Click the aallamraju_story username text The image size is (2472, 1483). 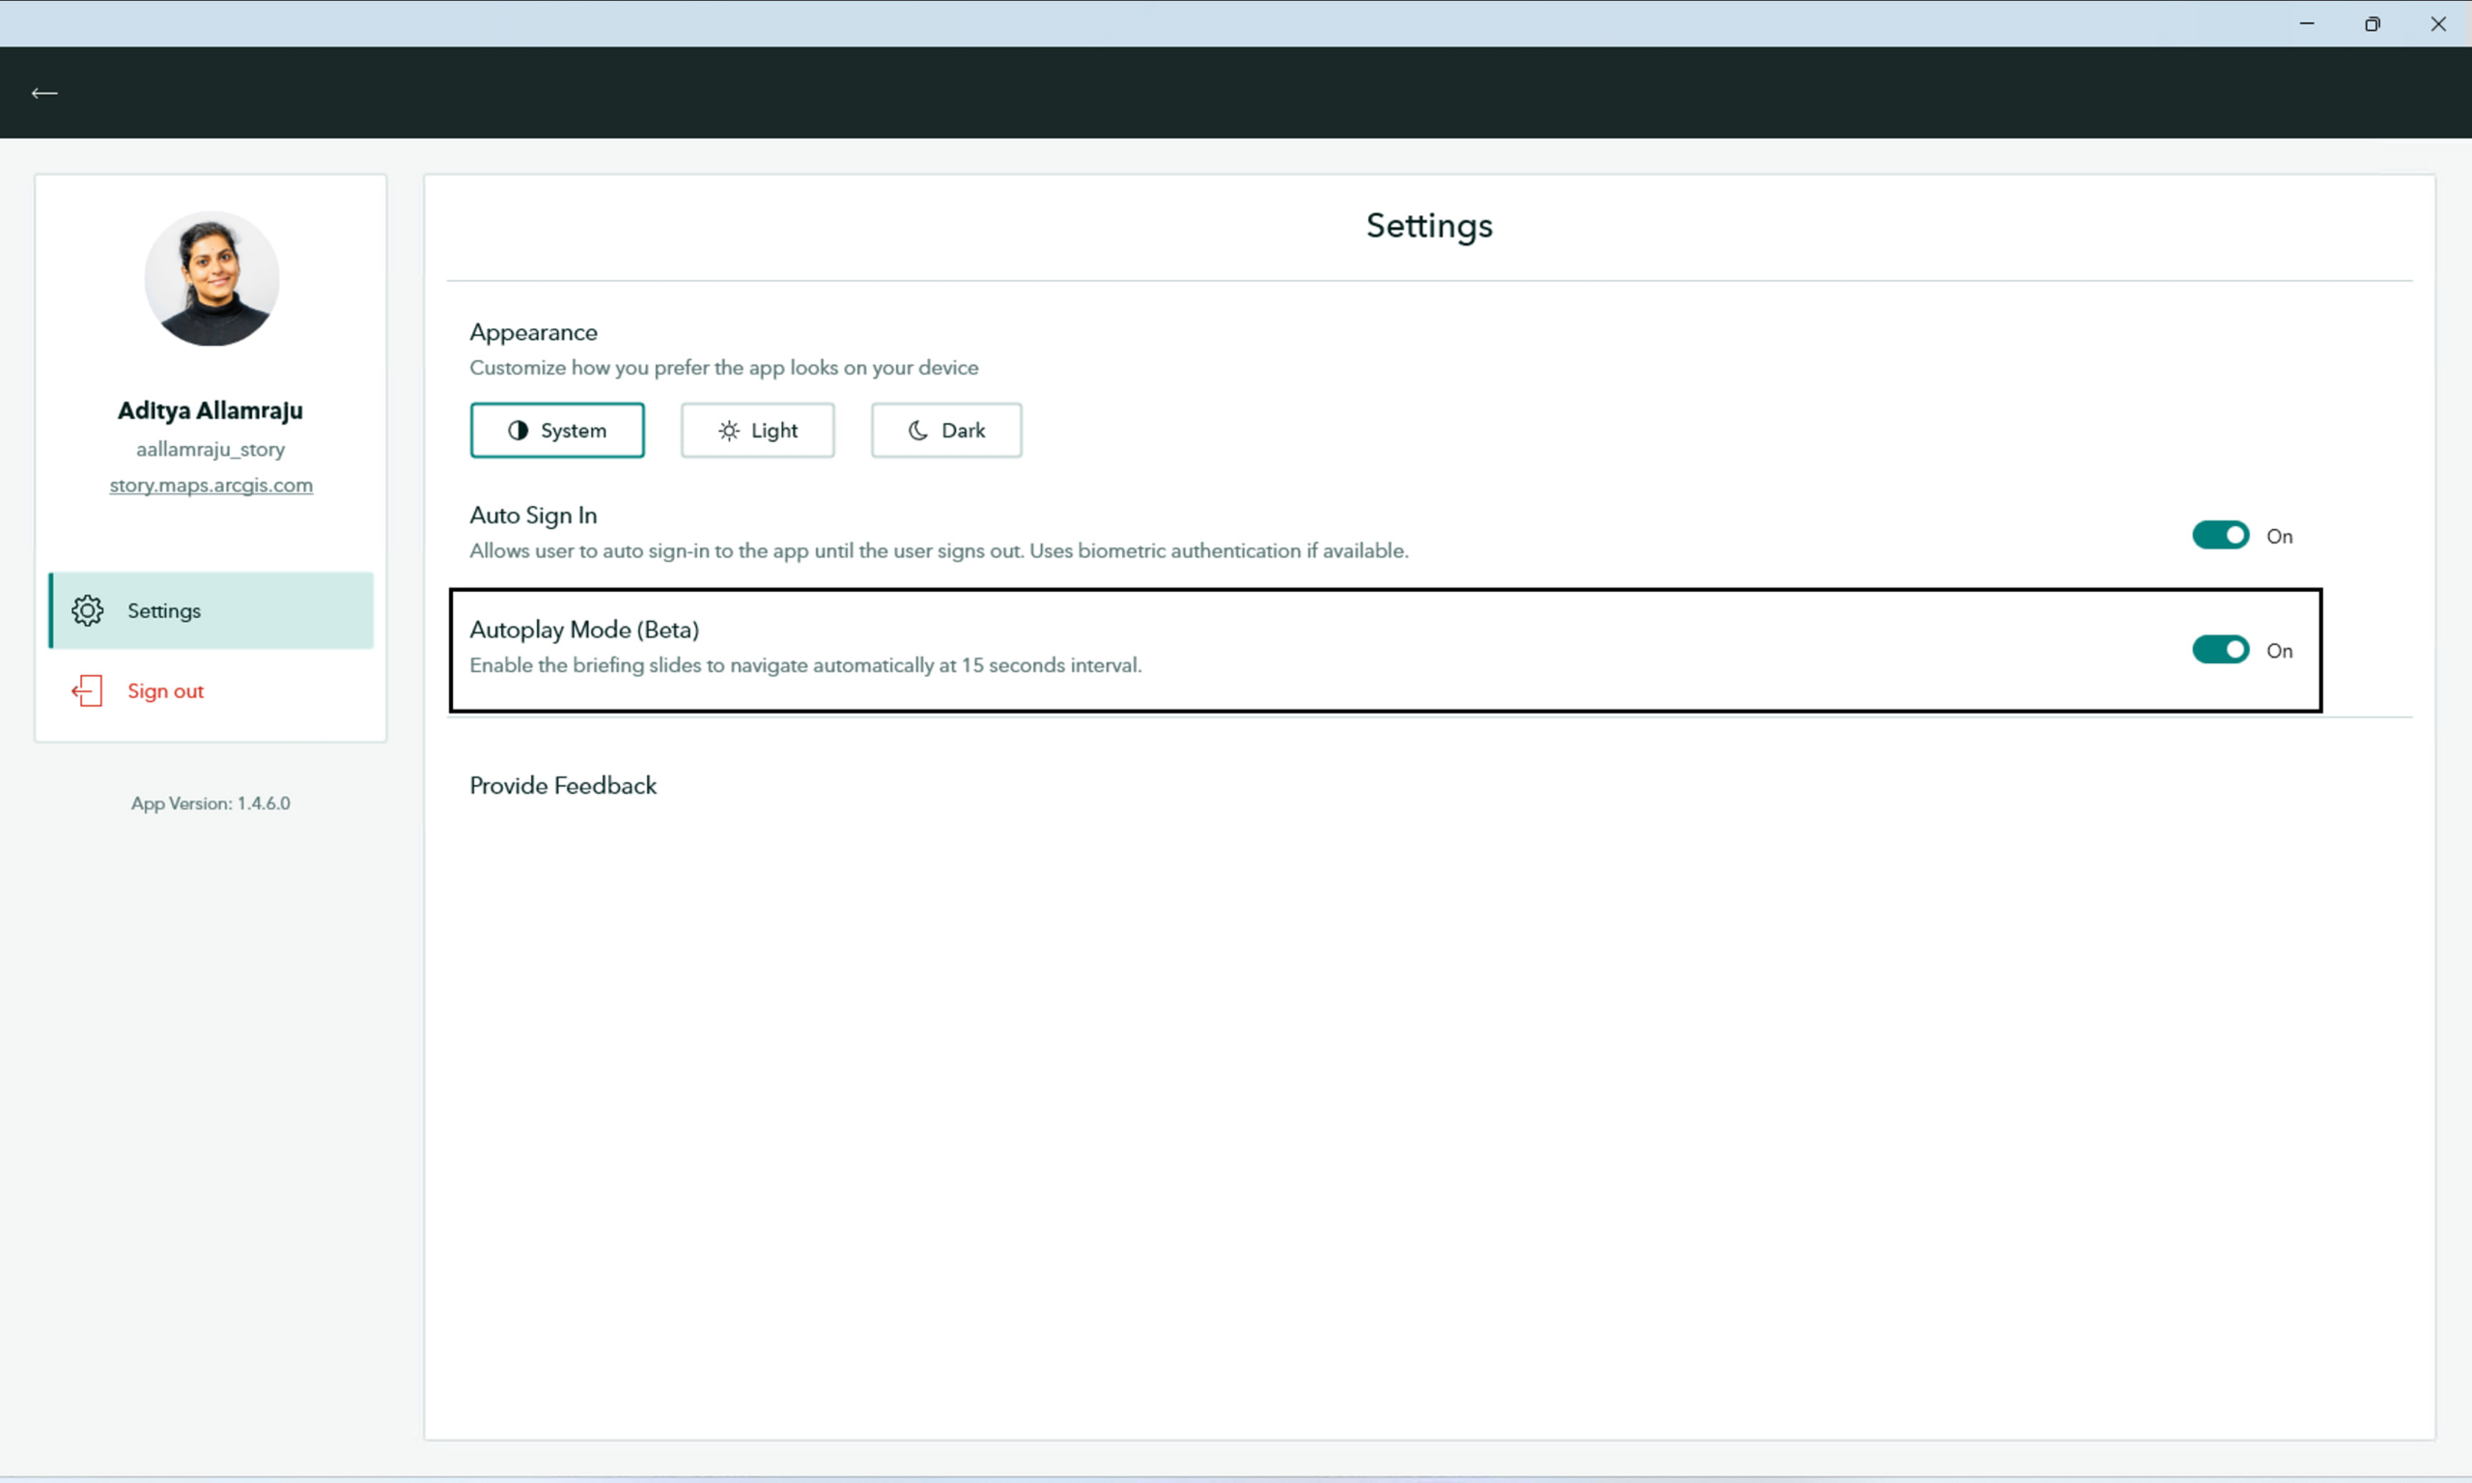pyautogui.click(x=211, y=450)
